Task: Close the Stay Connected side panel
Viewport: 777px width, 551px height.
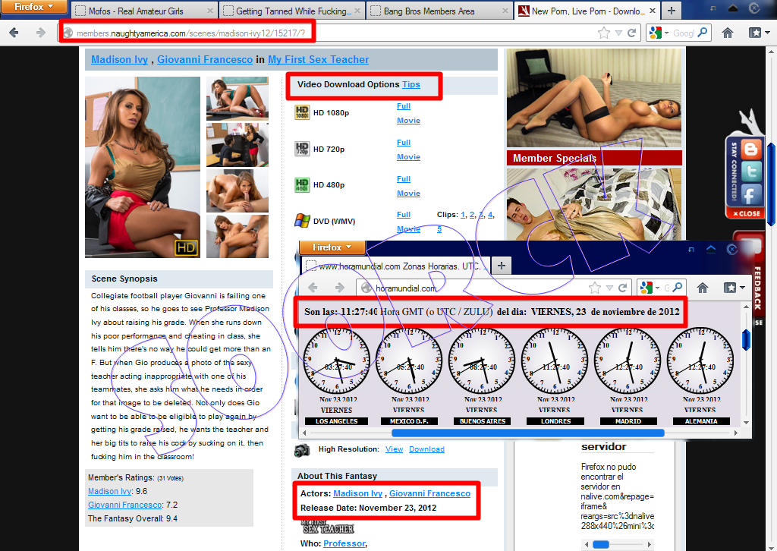Action: (747, 213)
